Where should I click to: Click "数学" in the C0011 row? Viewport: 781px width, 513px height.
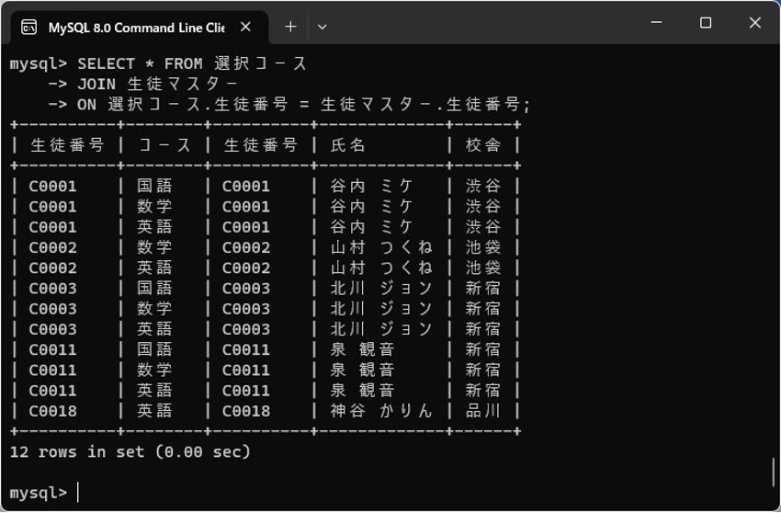(155, 370)
